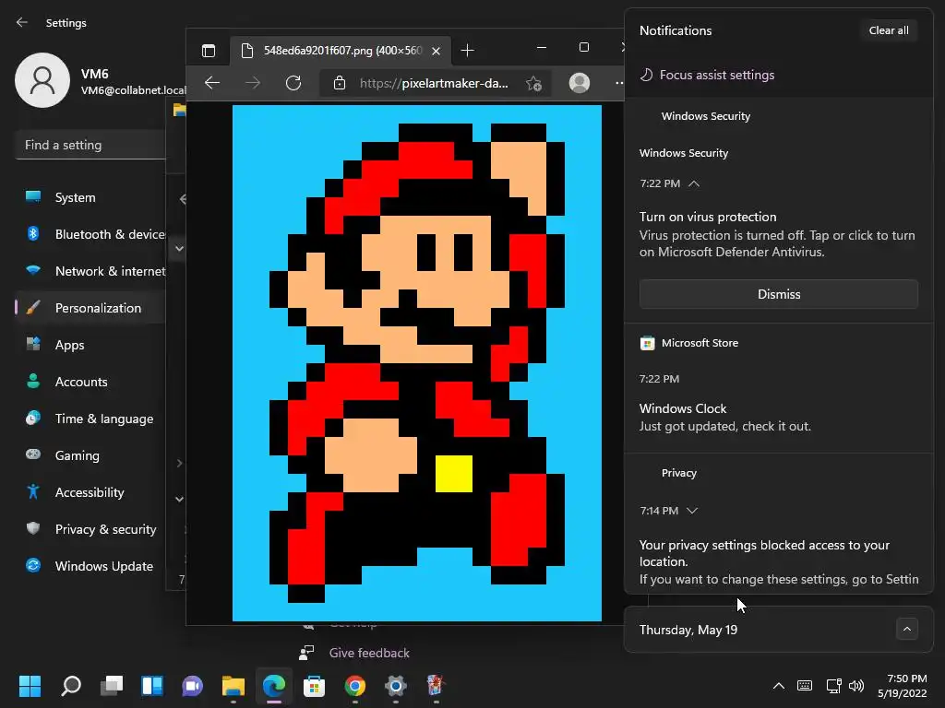
Task: Open Bluetooth & devices settings
Action: pyautogui.click(x=90, y=234)
